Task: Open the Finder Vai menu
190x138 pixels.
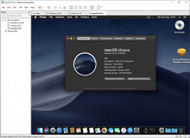Action: pyautogui.click(x=76, y=17)
